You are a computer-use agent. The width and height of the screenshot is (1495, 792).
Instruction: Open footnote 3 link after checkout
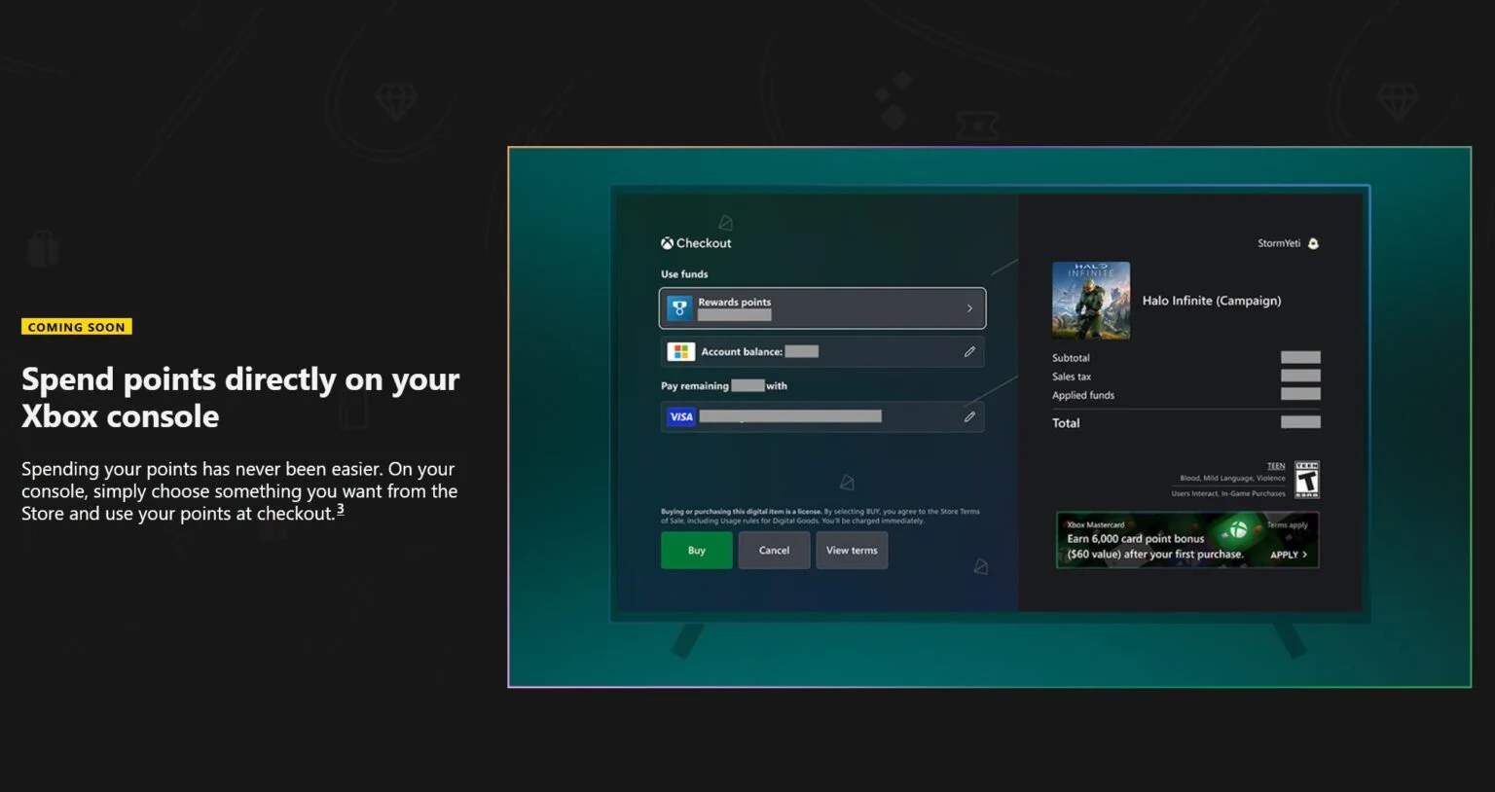tap(341, 509)
